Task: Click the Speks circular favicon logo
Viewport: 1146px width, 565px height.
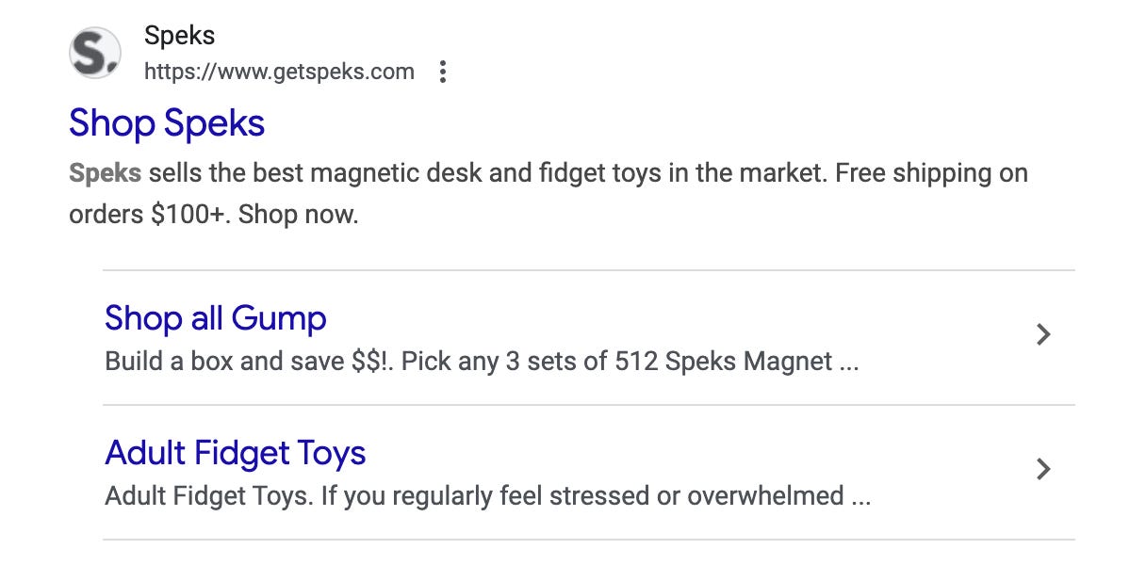Action: 94,52
